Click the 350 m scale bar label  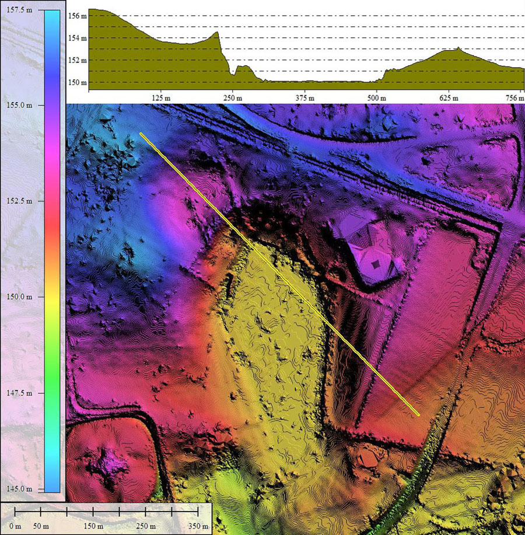click(198, 526)
